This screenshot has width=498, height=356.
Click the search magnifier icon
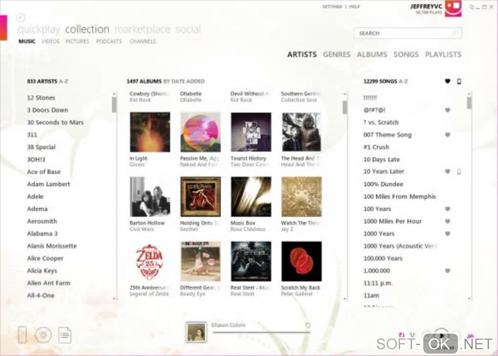point(456,33)
